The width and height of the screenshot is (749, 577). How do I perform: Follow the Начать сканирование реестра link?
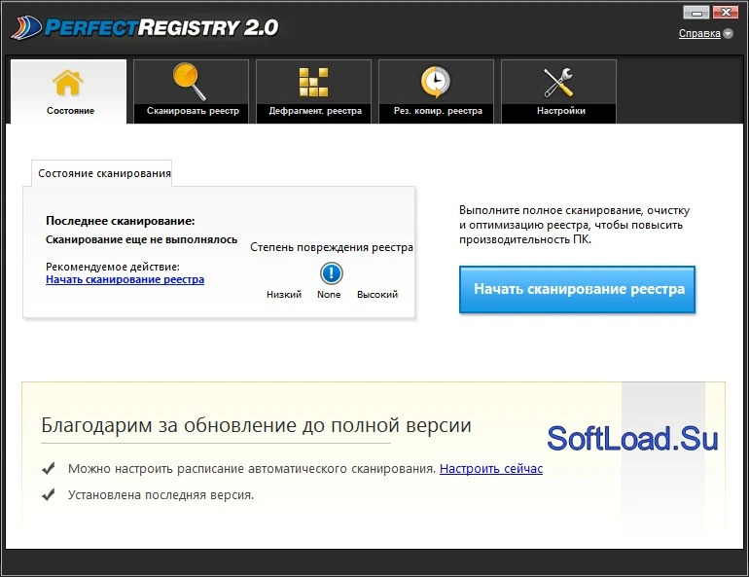[x=125, y=279]
